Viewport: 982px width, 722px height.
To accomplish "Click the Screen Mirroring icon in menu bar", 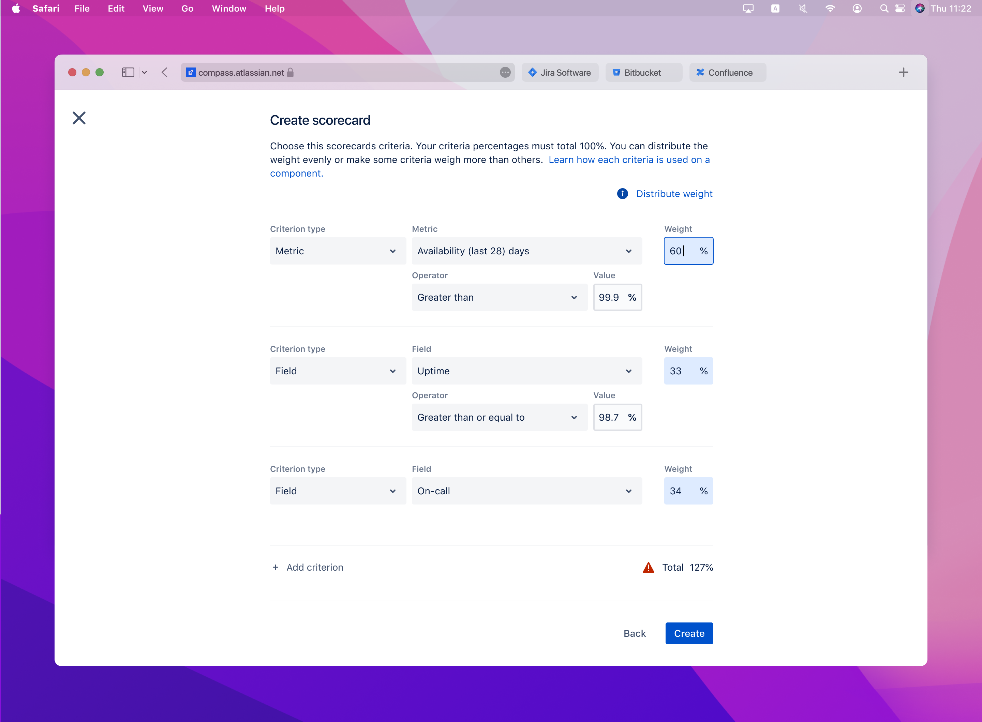I will 748,8.
